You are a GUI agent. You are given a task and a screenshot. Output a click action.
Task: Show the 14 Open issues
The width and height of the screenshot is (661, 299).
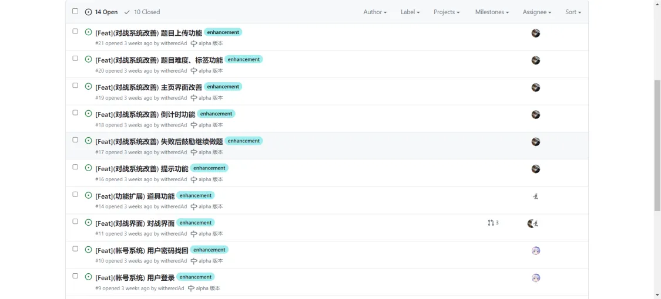tap(101, 12)
